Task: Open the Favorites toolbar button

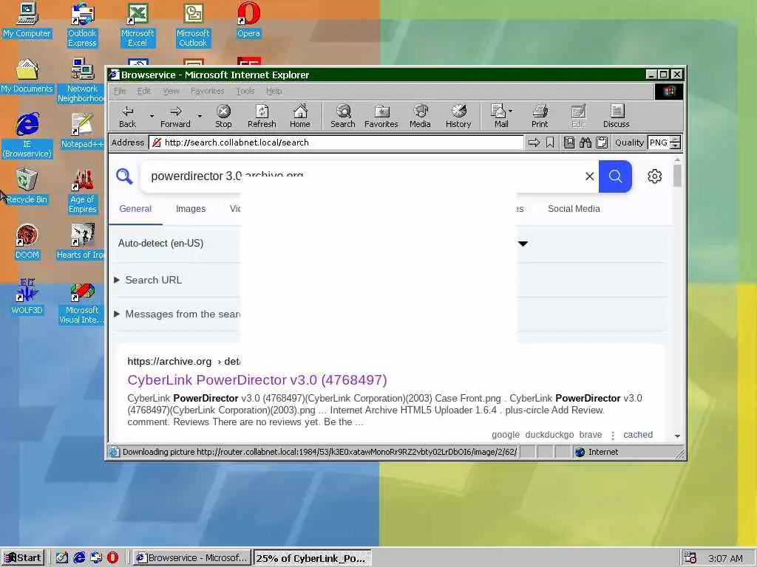Action: 381,117
